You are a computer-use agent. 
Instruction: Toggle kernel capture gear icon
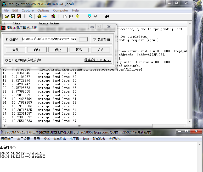(39, 16)
